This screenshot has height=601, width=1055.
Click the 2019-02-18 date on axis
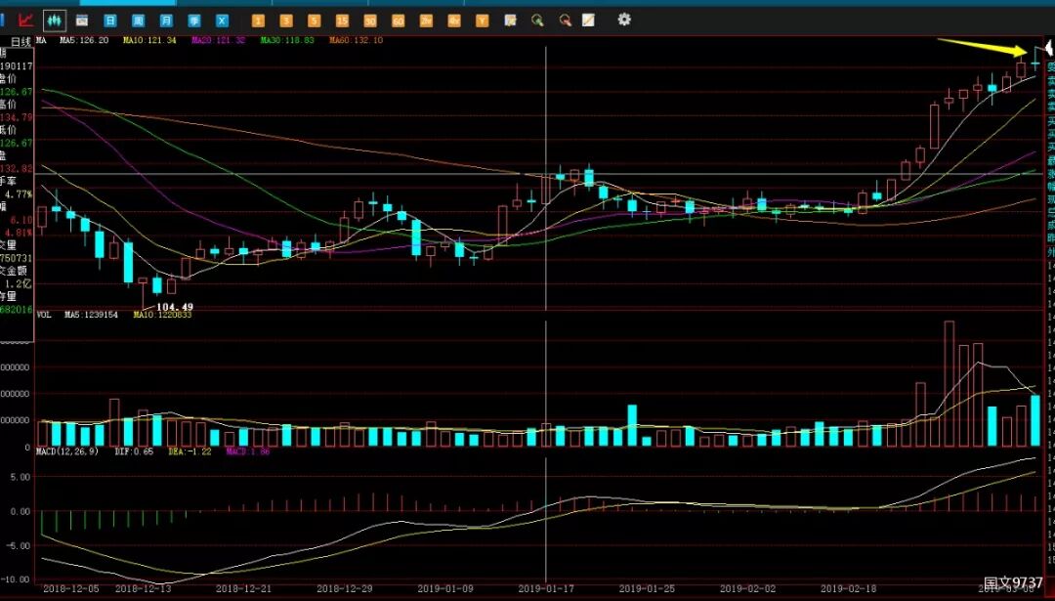tap(849, 588)
